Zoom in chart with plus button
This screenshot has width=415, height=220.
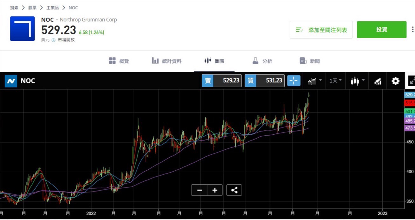[215, 190]
